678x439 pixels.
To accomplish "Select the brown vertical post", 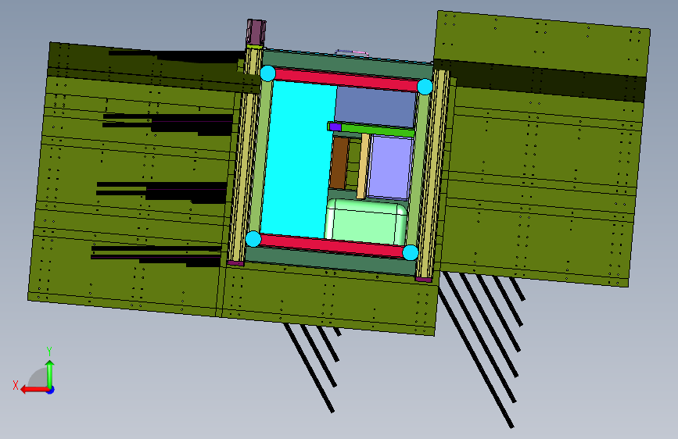I will pyautogui.click(x=339, y=163).
